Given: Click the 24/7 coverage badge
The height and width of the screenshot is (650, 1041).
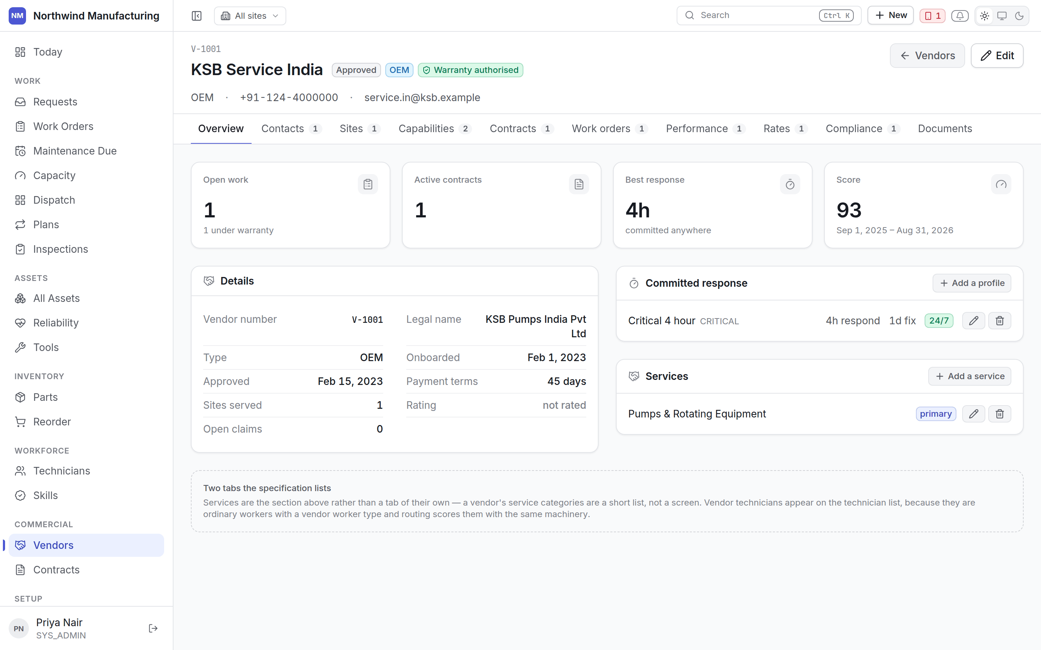Looking at the screenshot, I should (x=939, y=321).
